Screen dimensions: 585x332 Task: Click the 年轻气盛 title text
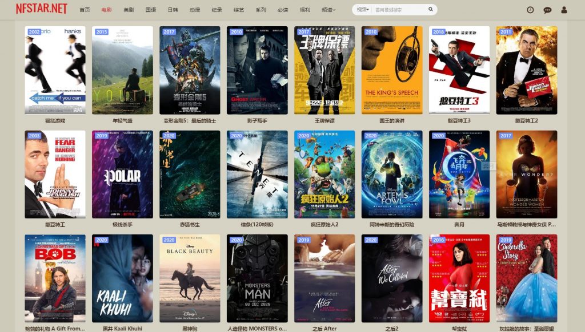pos(122,121)
